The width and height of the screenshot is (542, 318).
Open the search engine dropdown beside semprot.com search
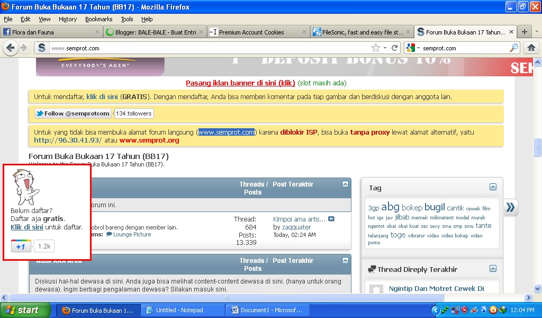(x=415, y=48)
